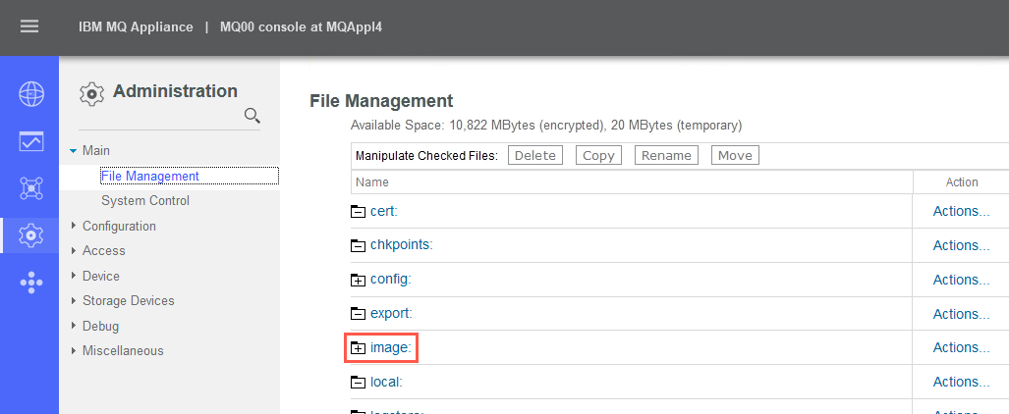Open the export: folder link
This screenshot has height=414, width=1009.
pos(391,314)
